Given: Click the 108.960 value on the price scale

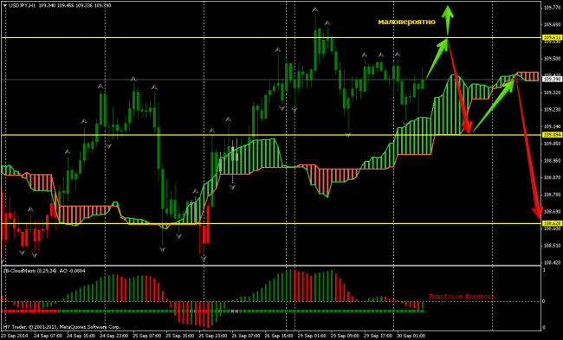Looking at the screenshot, I should (x=553, y=160).
